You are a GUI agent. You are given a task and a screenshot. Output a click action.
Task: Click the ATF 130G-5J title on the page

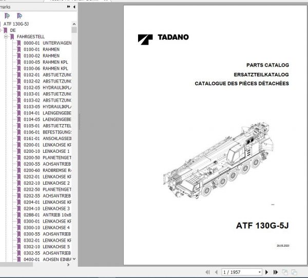tap(262, 225)
